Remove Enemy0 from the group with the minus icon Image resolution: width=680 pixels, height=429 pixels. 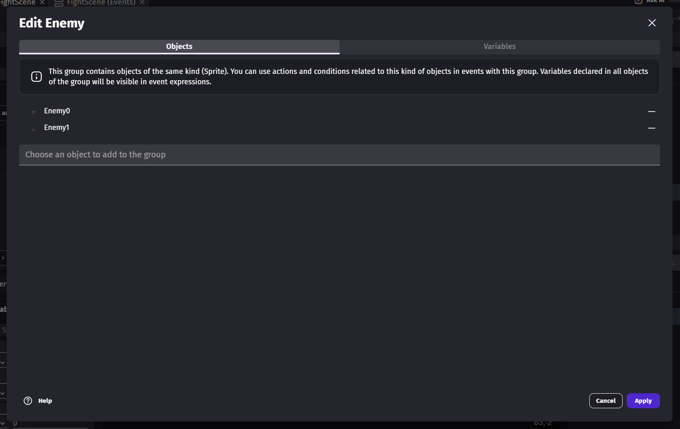[651, 111]
